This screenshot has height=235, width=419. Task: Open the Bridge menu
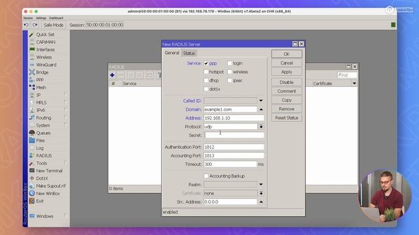42,72
